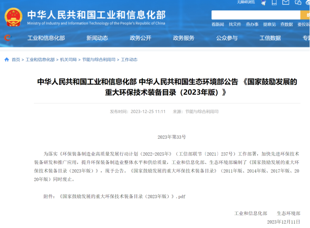Click the Weibo icon at top right
This screenshot has width=310, height=228.
pos(308,3)
